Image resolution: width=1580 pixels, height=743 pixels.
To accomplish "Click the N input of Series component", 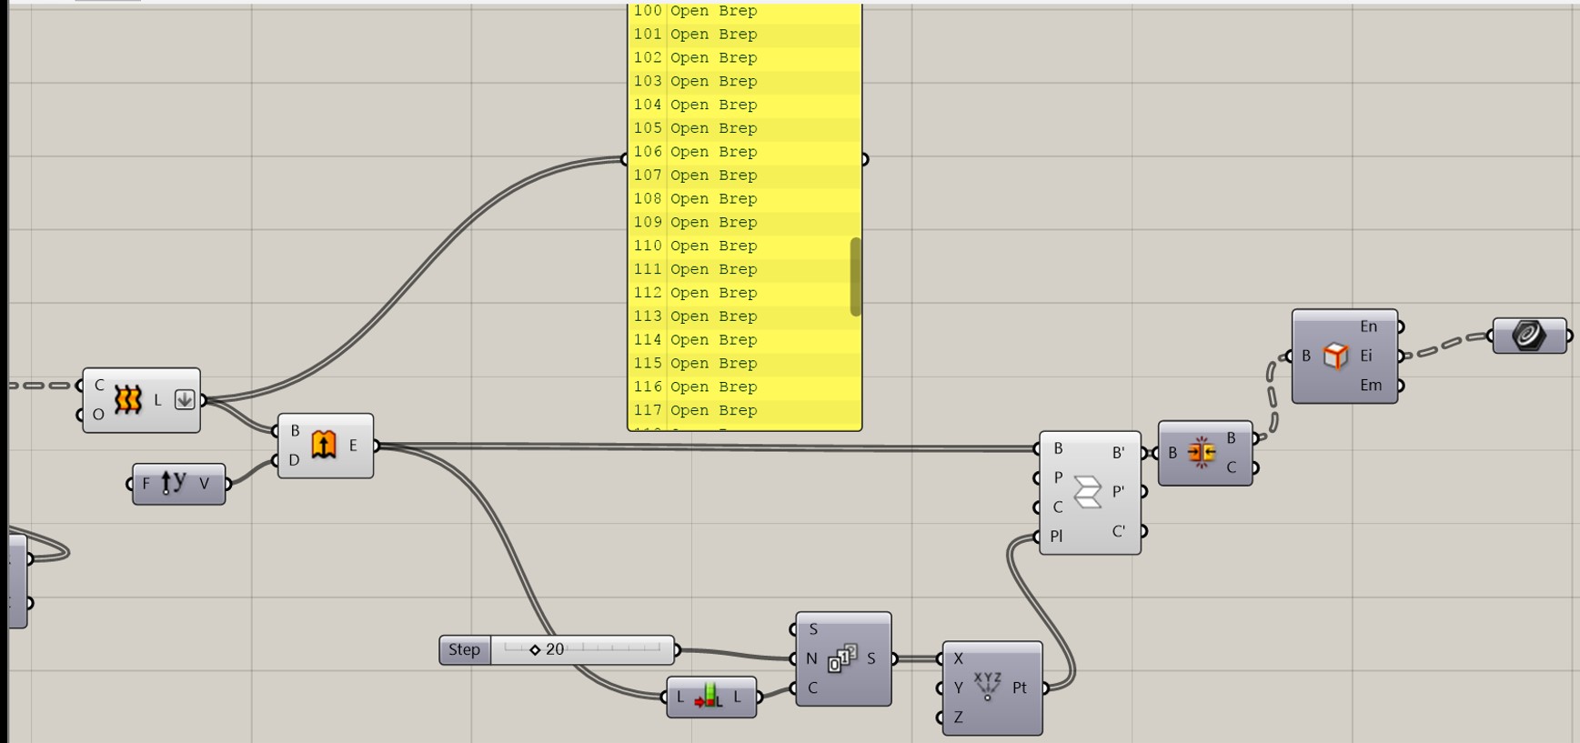I will [x=811, y=658].
